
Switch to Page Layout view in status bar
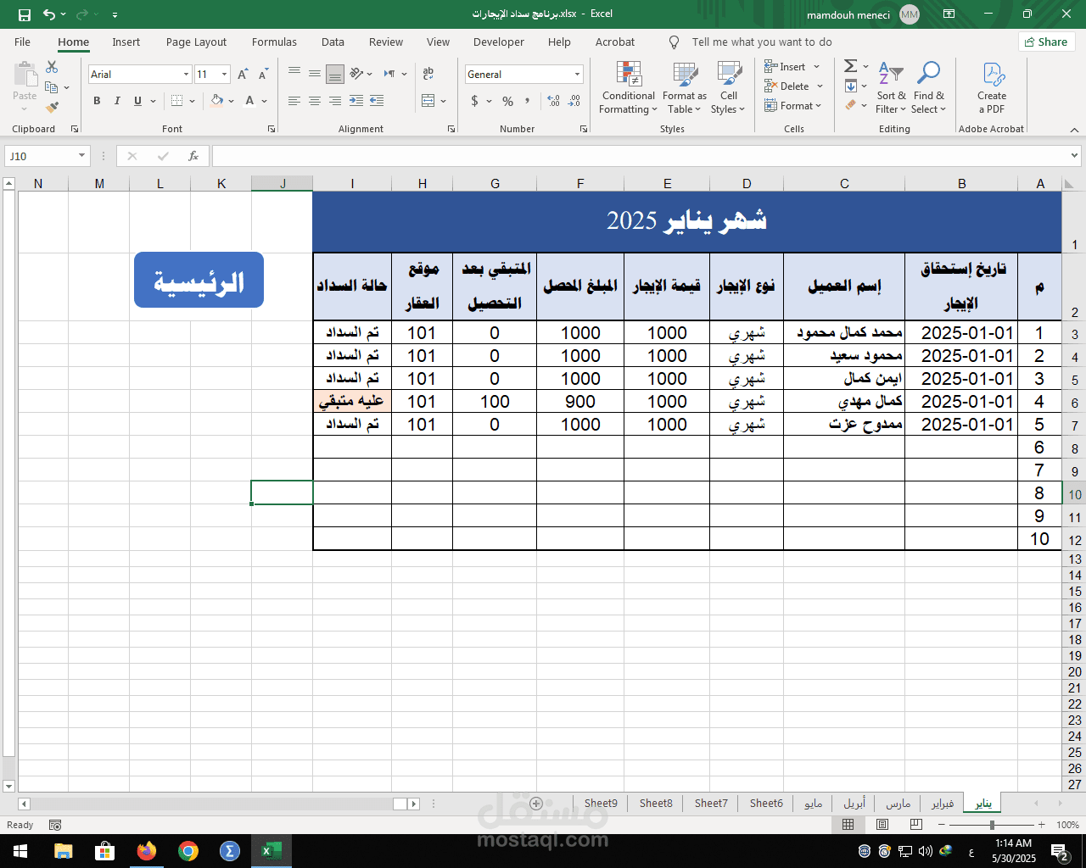pos(882,825)
